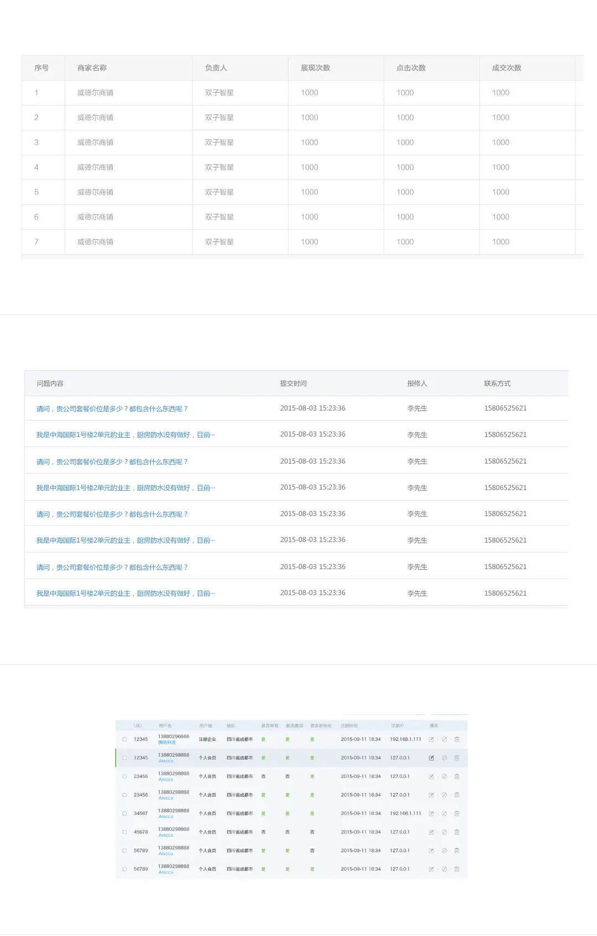
Task: Click 双子智星 in row number 7
Action: click(219, 242)
